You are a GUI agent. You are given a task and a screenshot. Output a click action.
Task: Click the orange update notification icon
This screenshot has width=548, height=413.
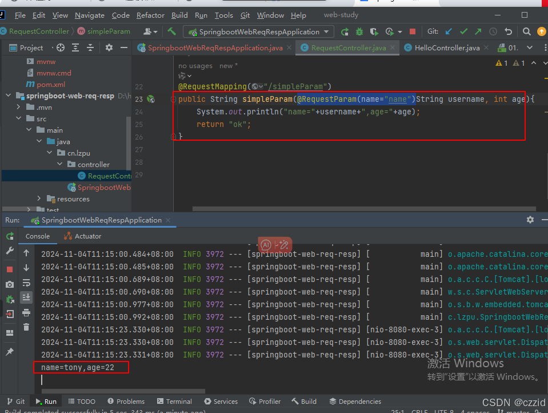[541, 32]
